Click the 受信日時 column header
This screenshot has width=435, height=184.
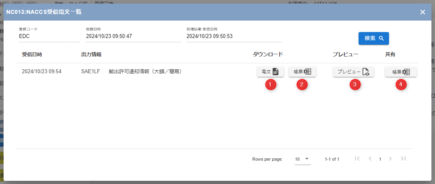[32, 55]
